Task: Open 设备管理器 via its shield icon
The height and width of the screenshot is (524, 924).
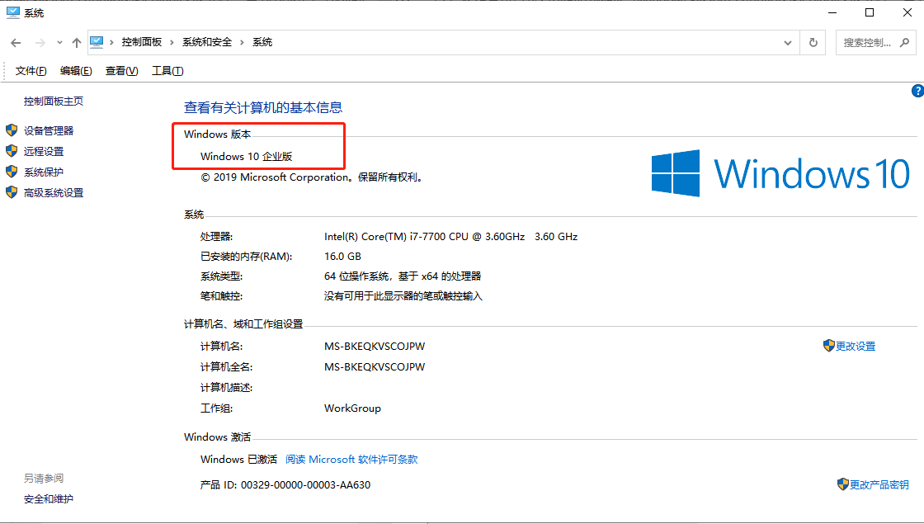Action: (12, 130)
